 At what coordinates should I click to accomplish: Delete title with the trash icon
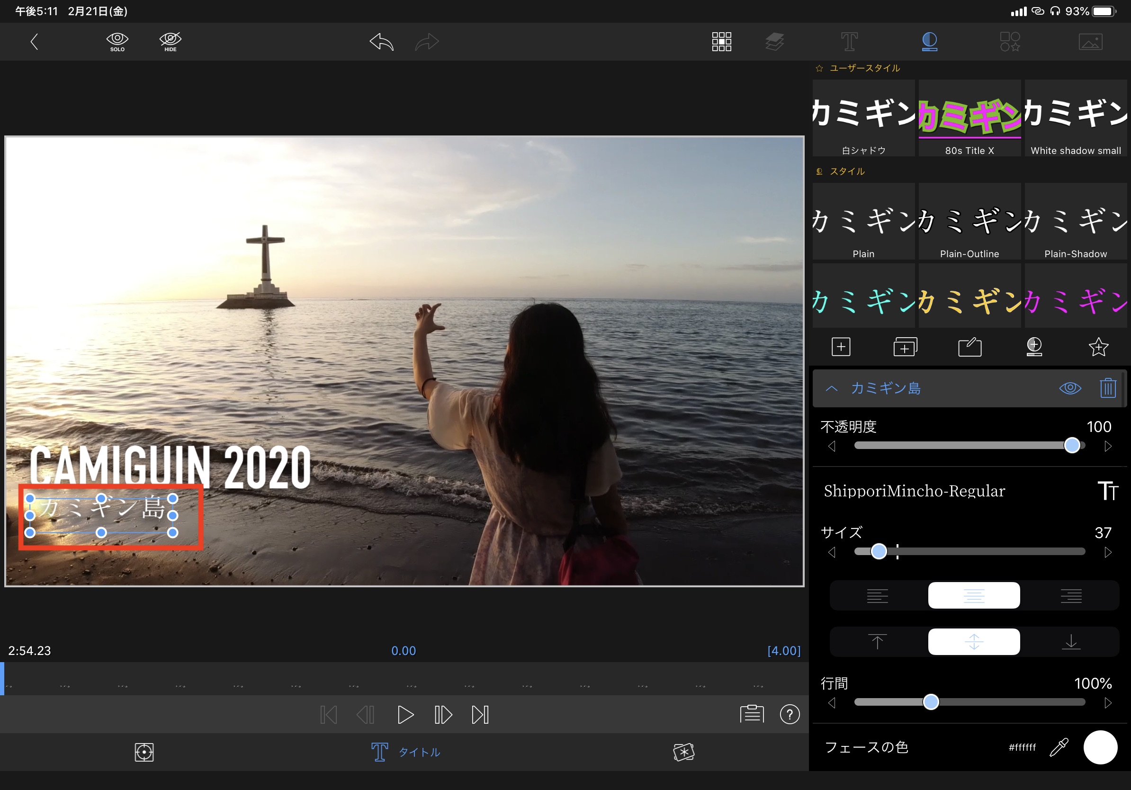1107,388
